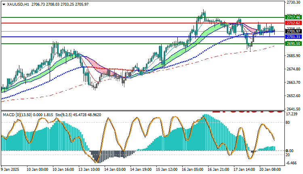Select the 17.239 indicator scale value

coord(291,114)
